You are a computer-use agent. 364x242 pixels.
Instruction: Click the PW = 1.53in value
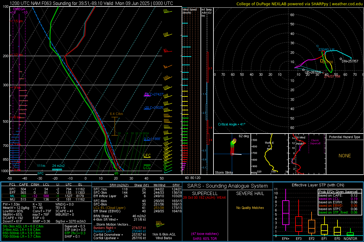tap(11, 204)
